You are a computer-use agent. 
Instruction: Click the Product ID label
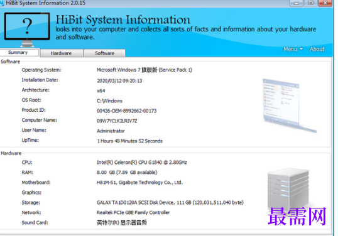pyautogui.click(x=34, y=110)
